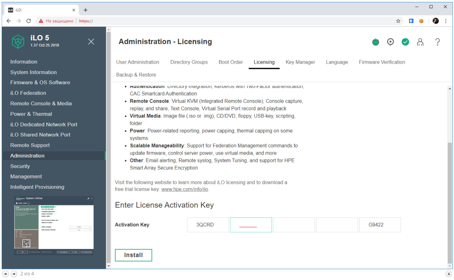Open Information in sidebar
This screenshot has height=280, width=454.
coord(24,62)
